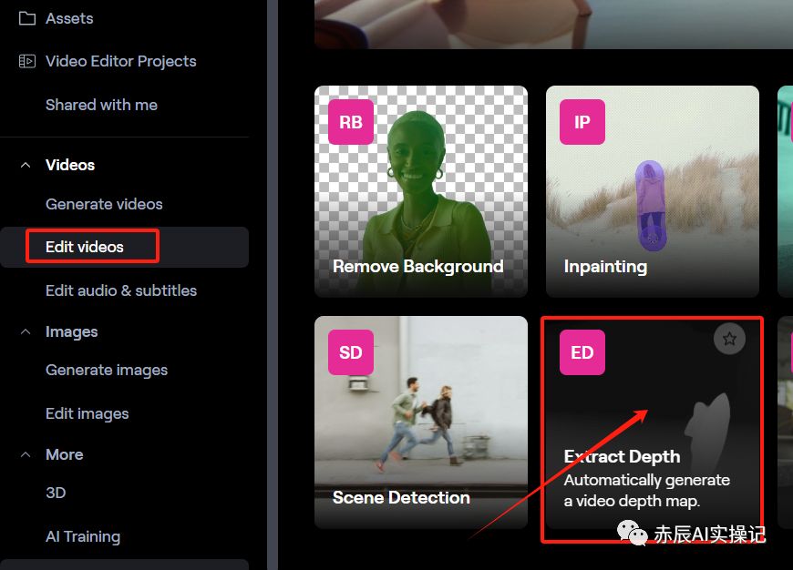
Task: Collapse the More section chevron
Action: click(x=26, y=454)
